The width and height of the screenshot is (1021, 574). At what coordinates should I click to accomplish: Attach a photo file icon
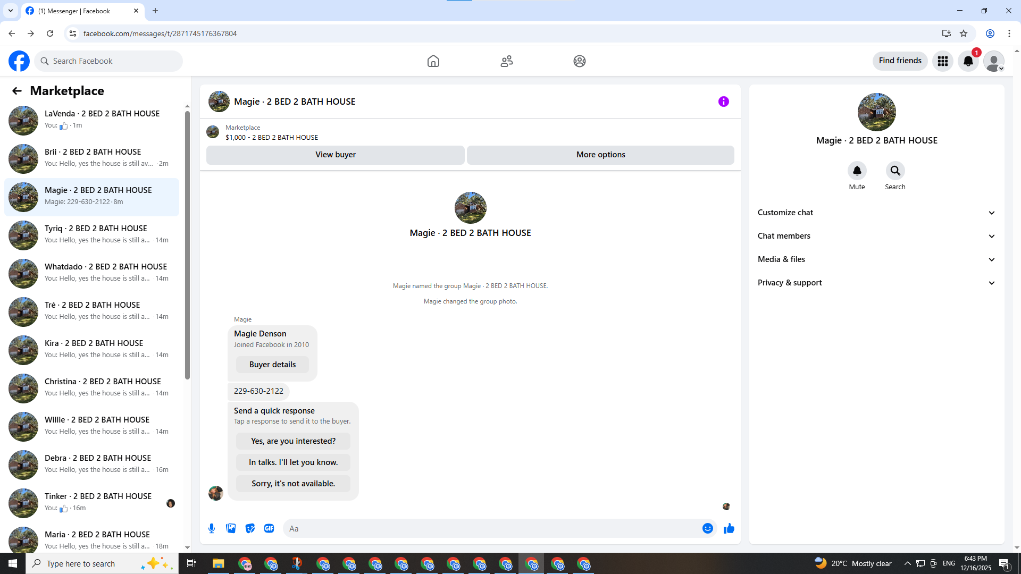(231, 528)
